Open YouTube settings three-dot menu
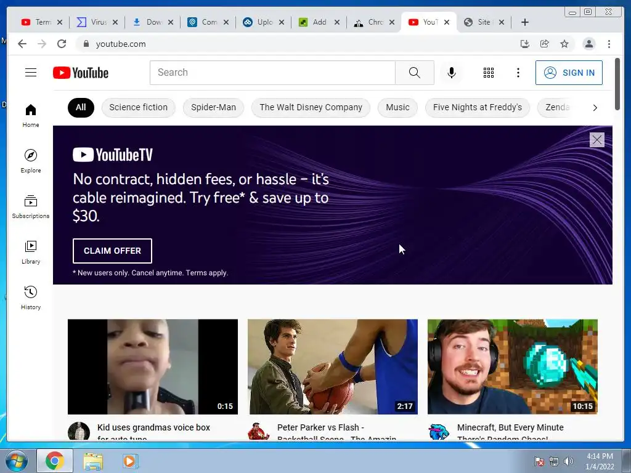 [x=518, y=73]
